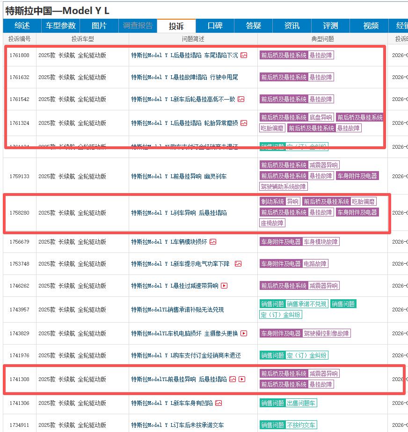
Task: Click complaint number 1746262
Action: click(19, 286)
